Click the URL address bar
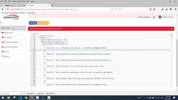 59,9
